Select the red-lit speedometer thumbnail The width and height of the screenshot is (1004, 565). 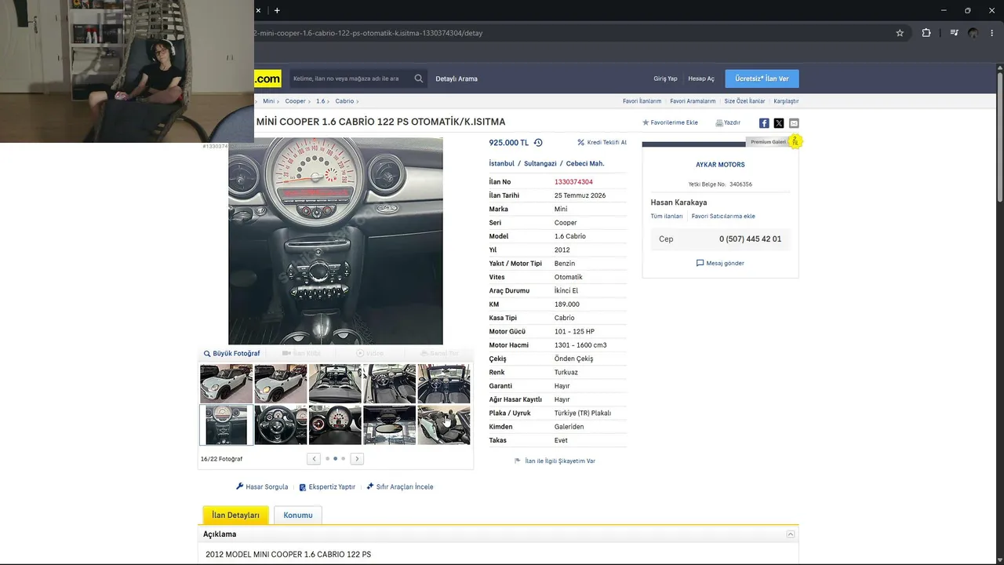[335, 425]
